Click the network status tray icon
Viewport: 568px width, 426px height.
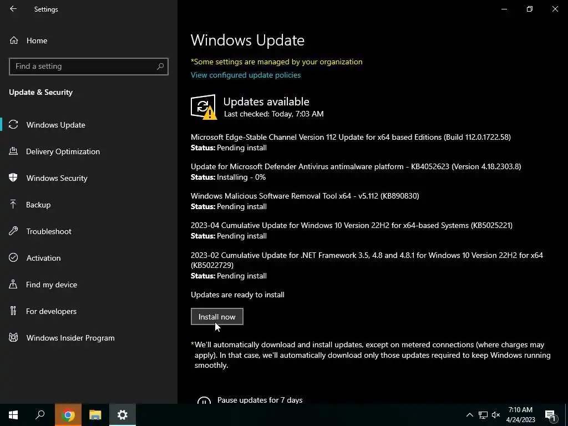coord(483,415)
